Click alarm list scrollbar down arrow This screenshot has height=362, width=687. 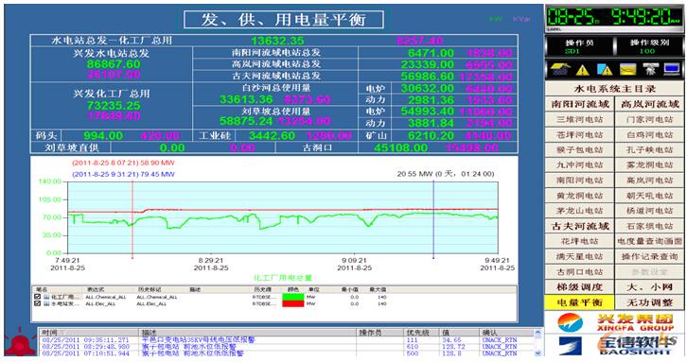coord(538,353)
